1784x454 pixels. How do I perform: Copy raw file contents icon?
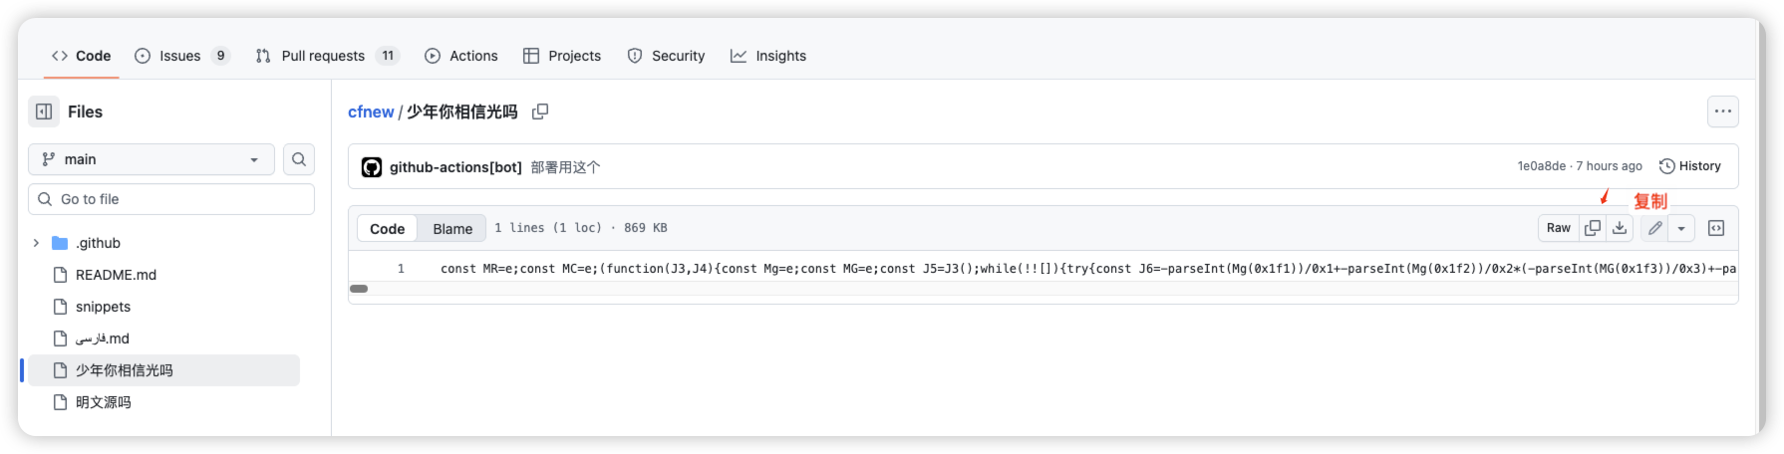(x=1593, y=228)
